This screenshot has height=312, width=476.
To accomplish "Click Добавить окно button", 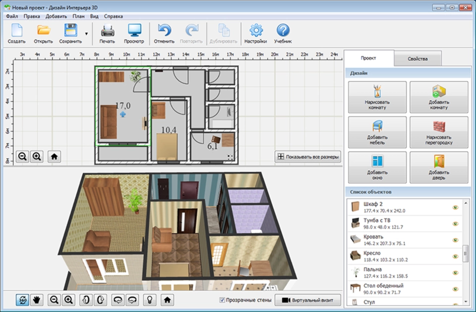I will pyautogui.click(x=377, y=167).
